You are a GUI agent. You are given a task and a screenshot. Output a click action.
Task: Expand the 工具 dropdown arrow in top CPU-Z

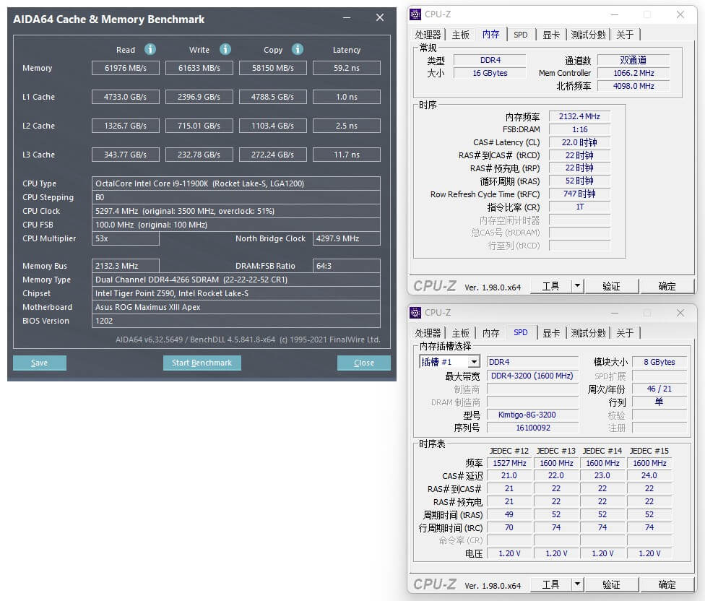tap(577, 286)
